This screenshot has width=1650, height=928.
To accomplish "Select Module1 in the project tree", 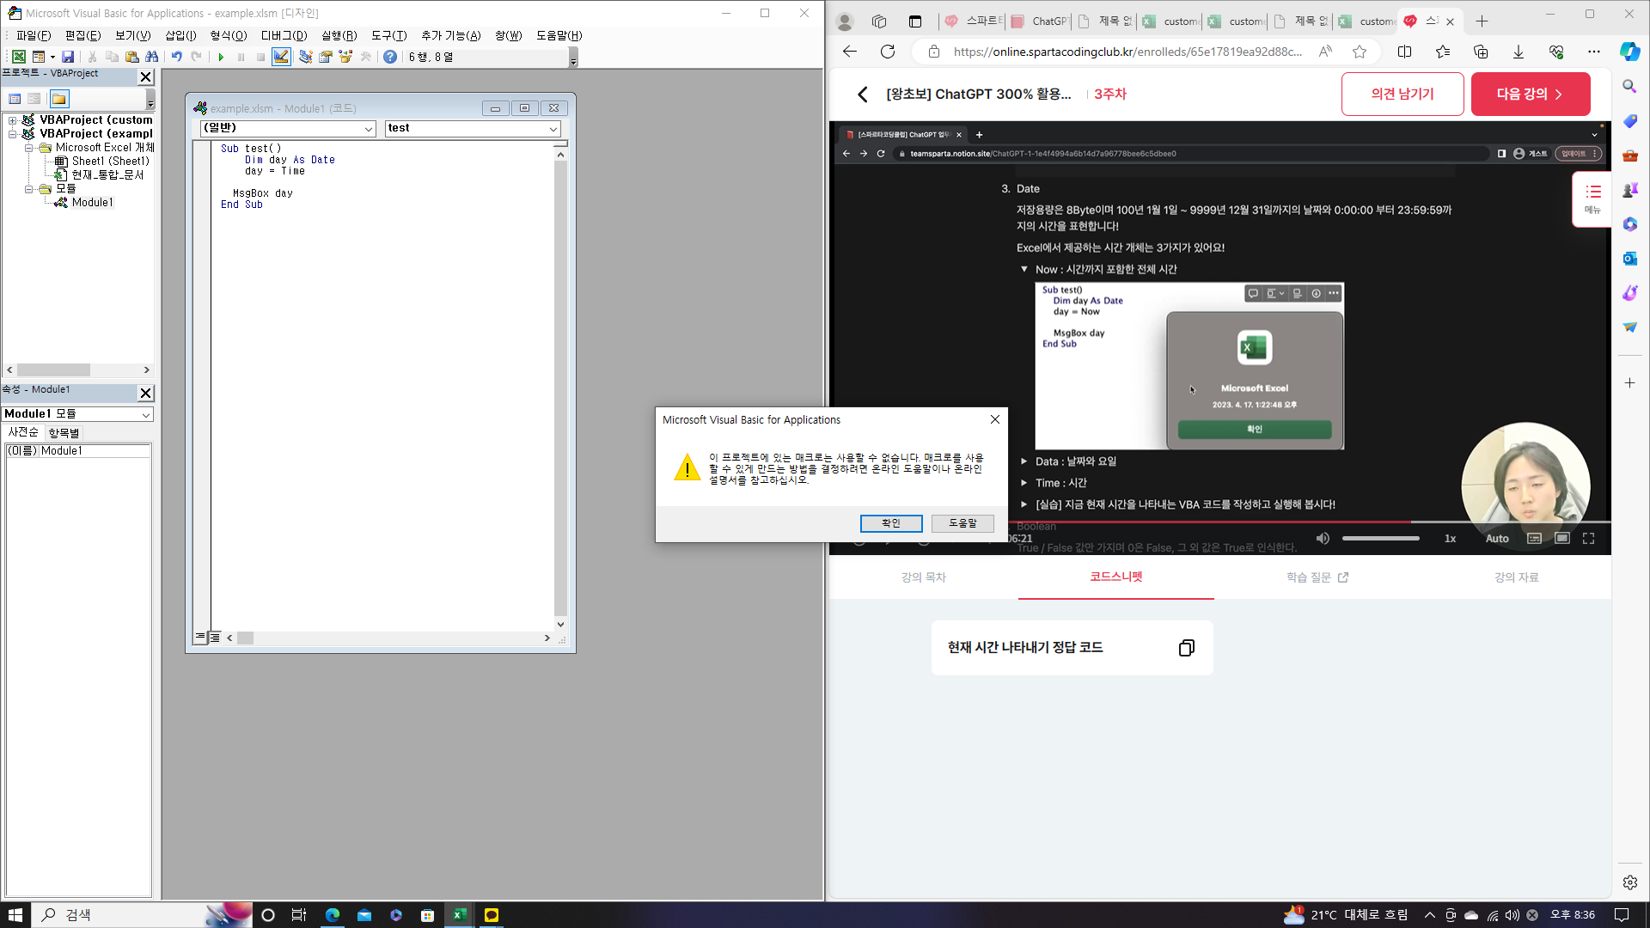I will [92, 203].
